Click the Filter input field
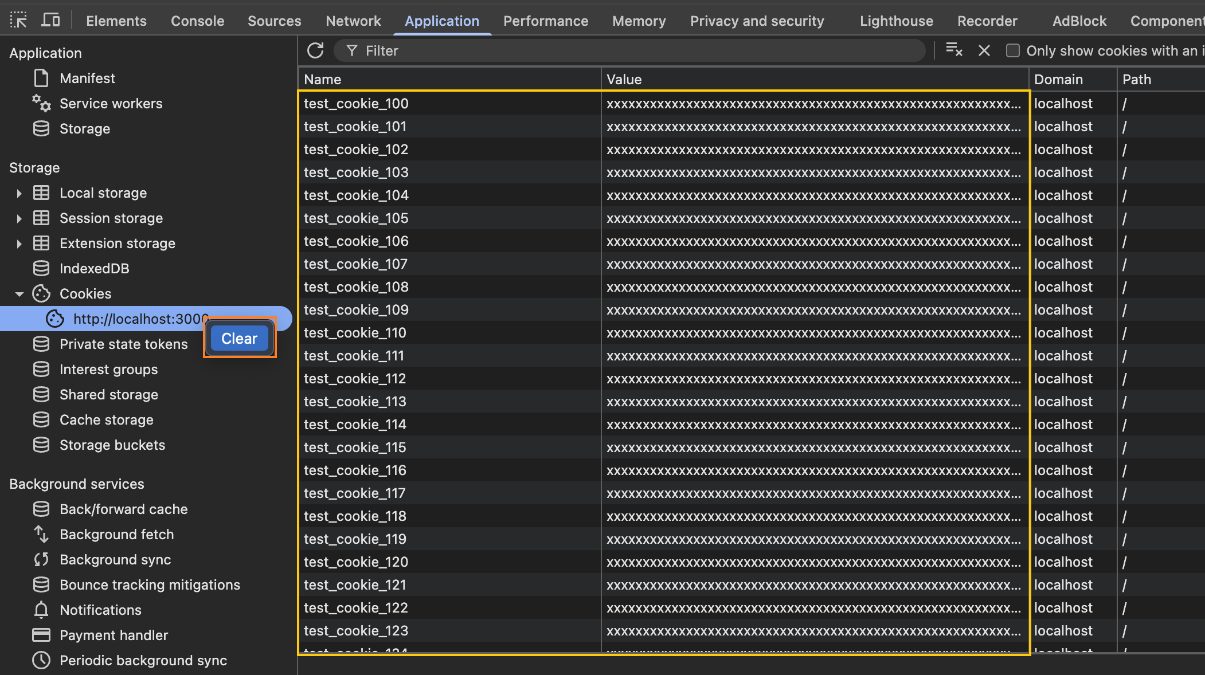 629,50
